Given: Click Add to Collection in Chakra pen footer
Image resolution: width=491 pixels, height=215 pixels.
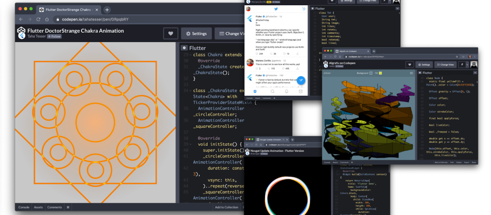Looking at the screenshot, I should tap(227, 207).
